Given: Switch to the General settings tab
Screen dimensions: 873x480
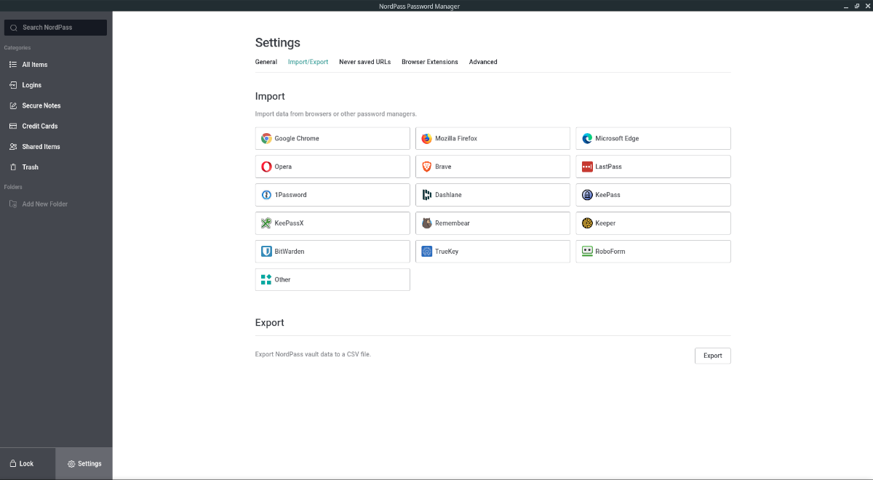Looking at the screenshot, I should (x=266, y=62).
